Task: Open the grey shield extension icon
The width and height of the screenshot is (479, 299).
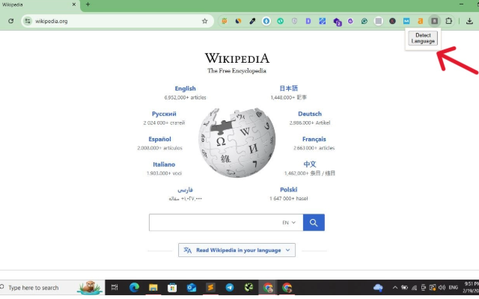Action: (x=294, y=21)
